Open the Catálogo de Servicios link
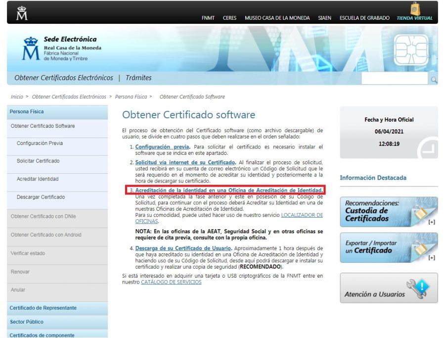 (171, 282)
